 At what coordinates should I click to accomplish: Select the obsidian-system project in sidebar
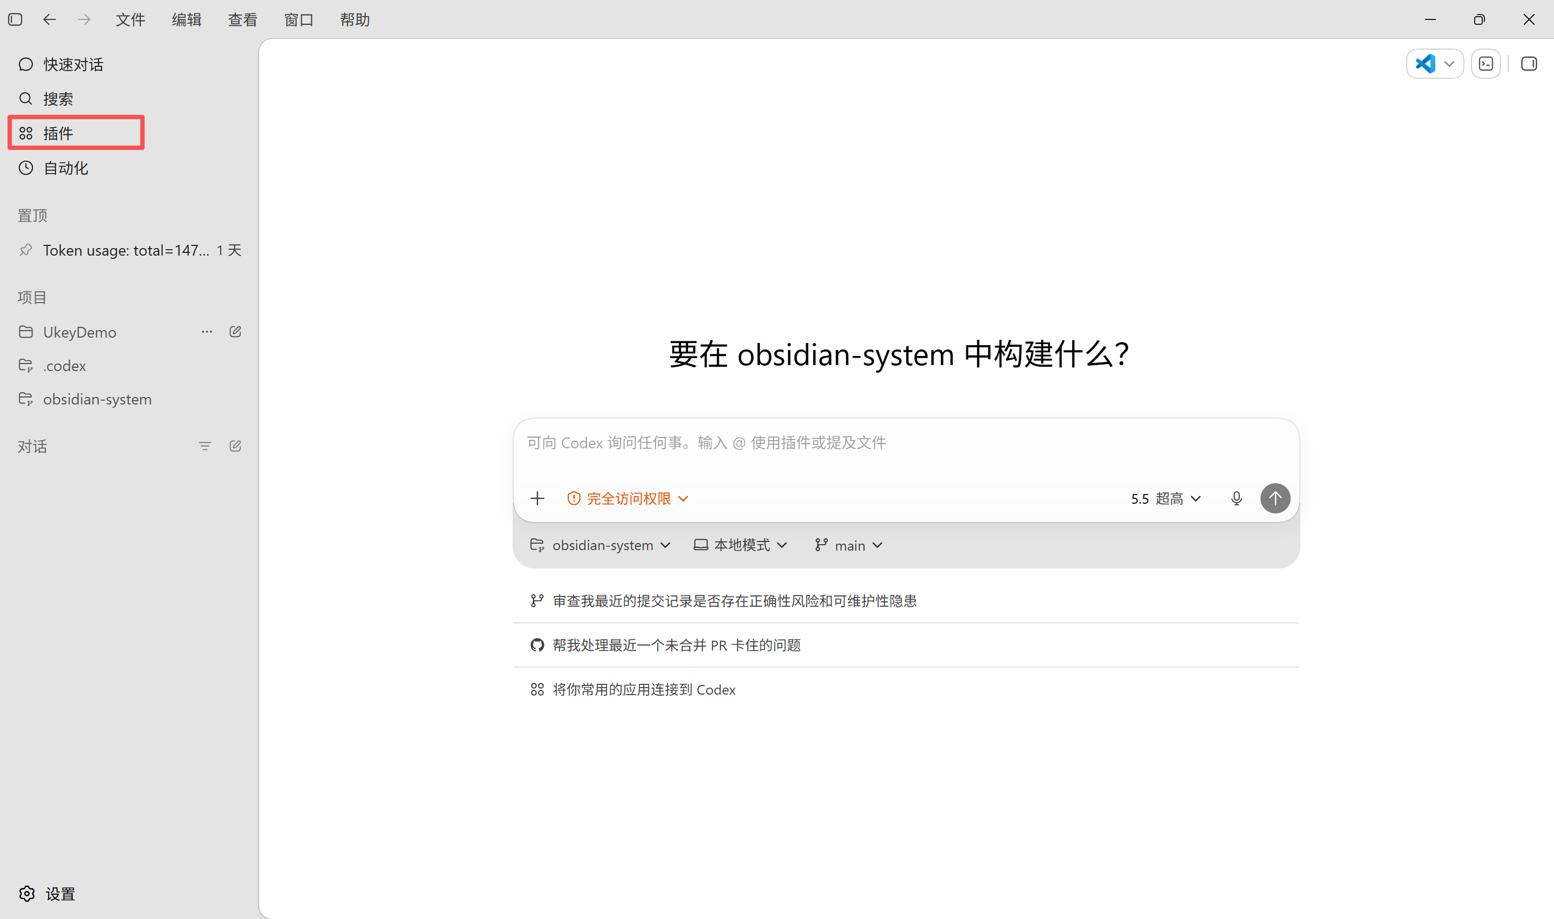129,400
